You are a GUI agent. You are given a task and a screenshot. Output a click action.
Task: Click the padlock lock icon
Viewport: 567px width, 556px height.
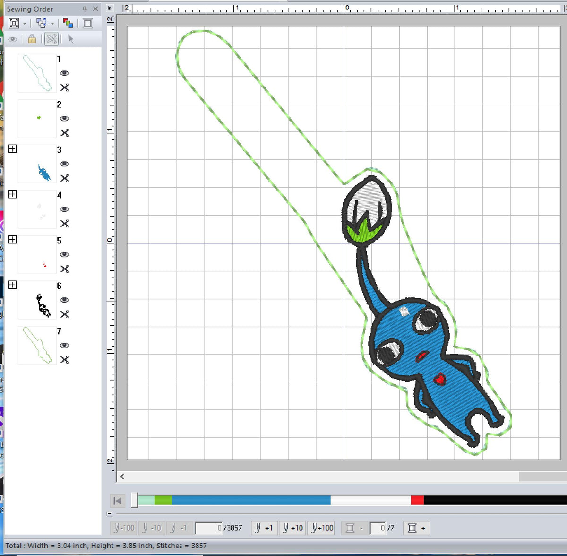coord(31,39)
